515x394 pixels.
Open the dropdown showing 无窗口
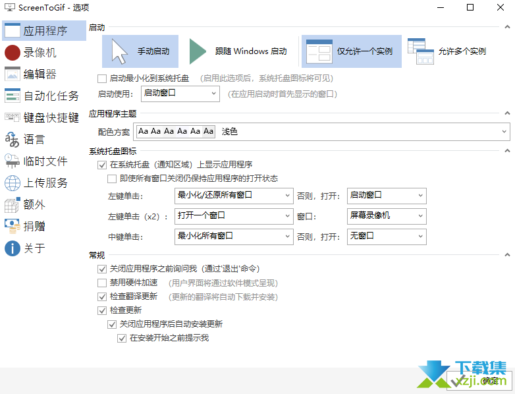[387, 237]
